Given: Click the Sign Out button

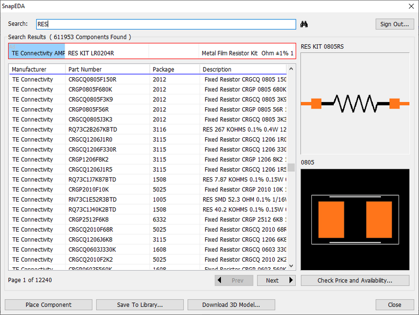Looking at the screenshot, I should [x=395, y=24].
